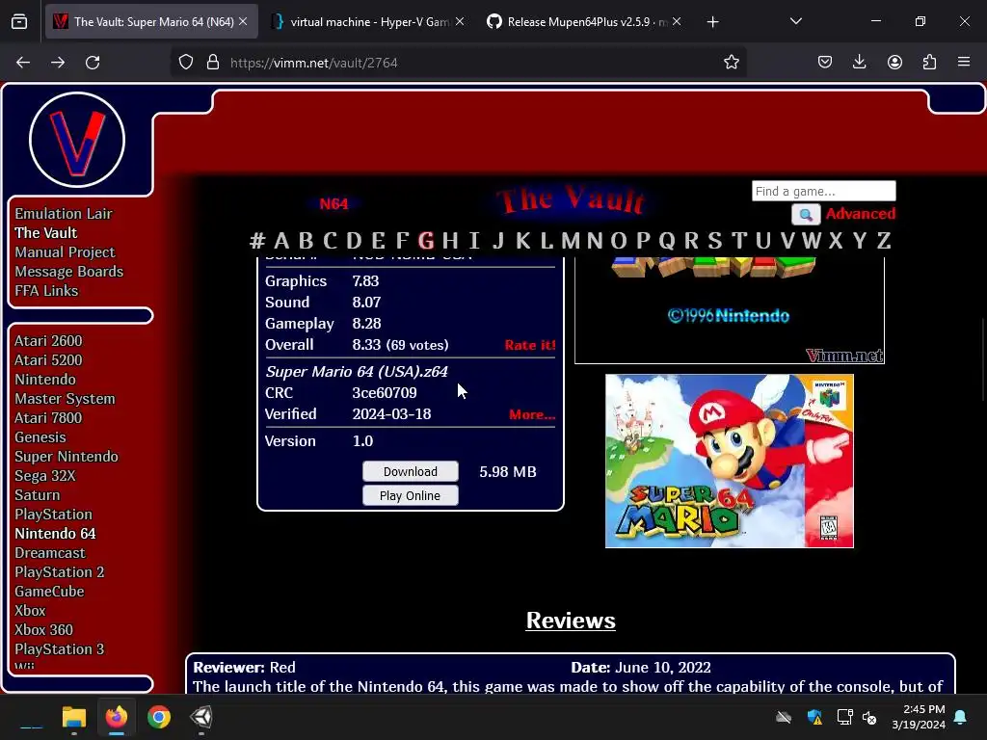
Task: Bookmark this page with the star icon
Action: coord(731,63)
